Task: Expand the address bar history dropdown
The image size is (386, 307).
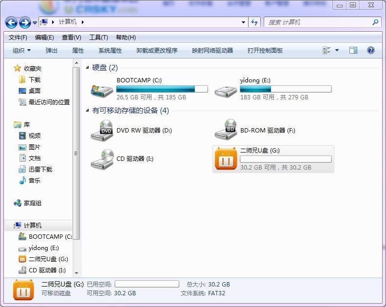Action: point(243,22)
